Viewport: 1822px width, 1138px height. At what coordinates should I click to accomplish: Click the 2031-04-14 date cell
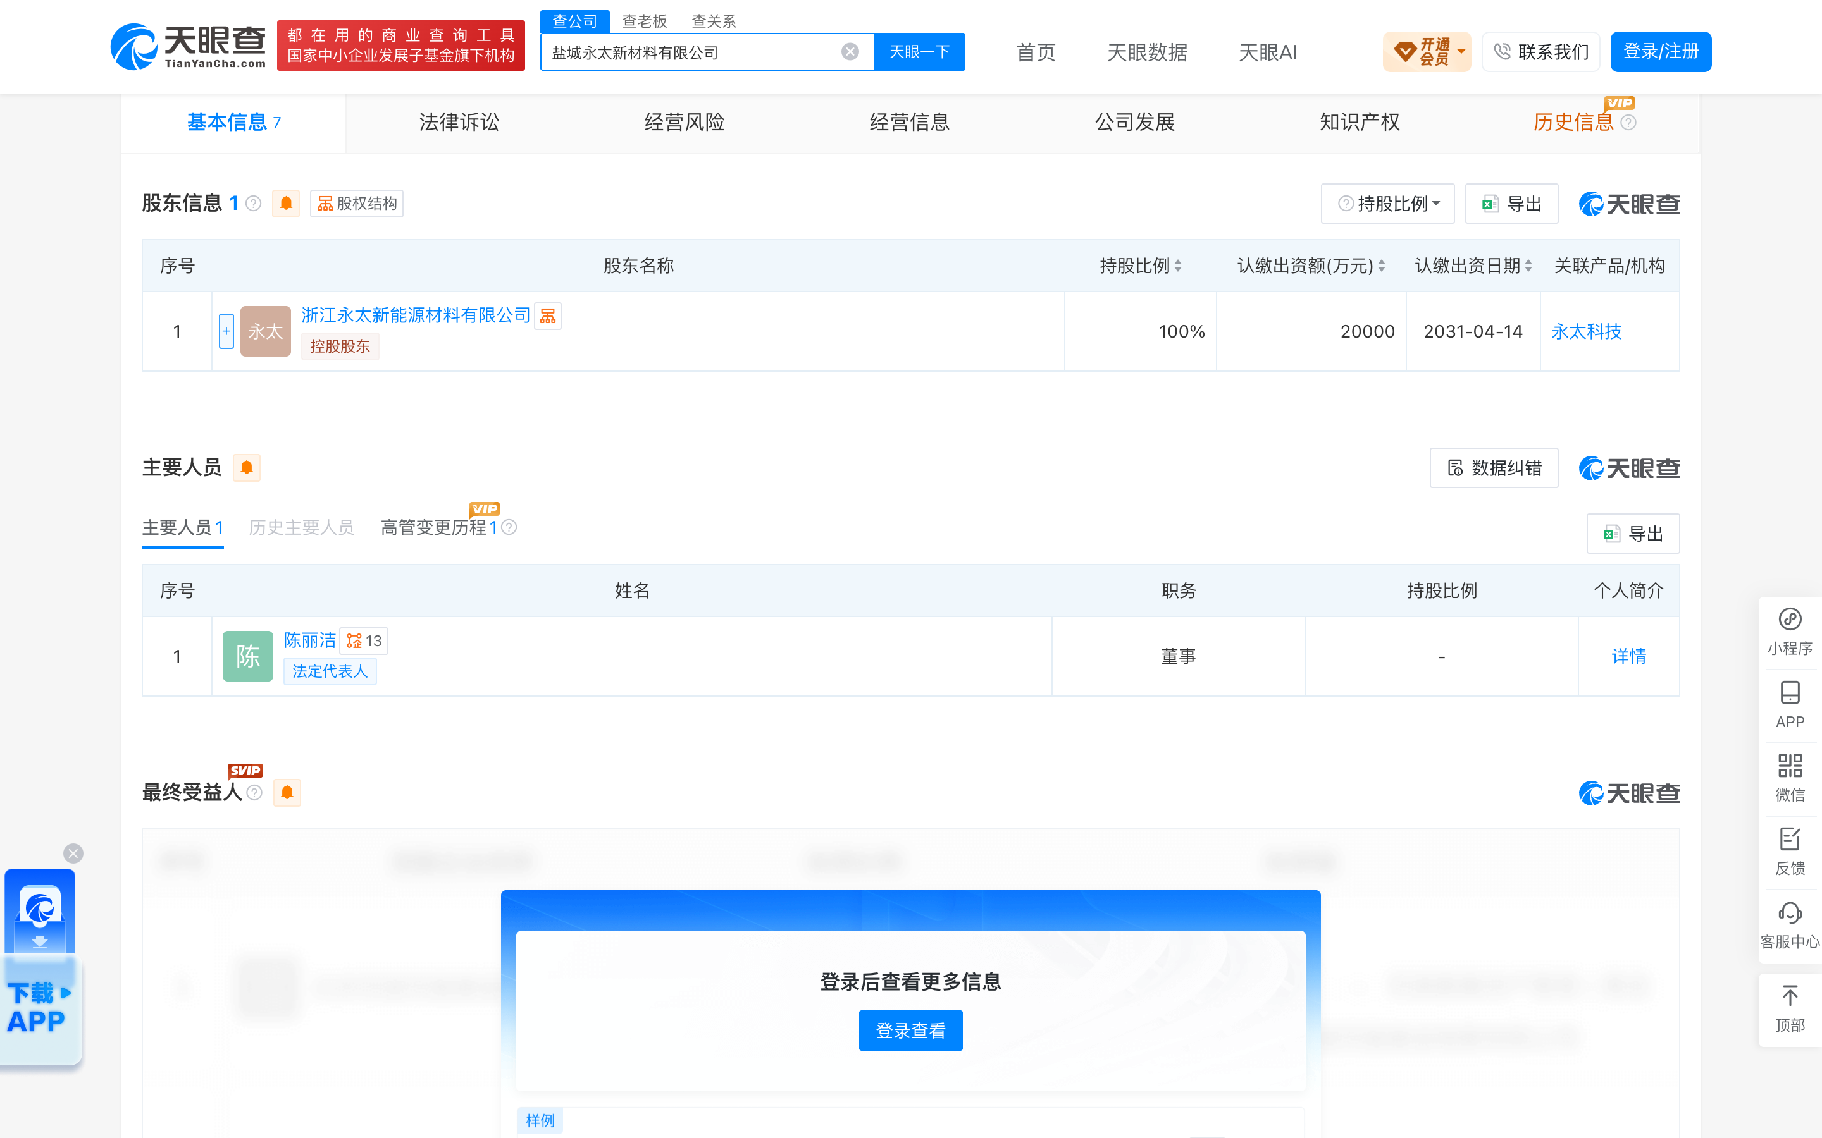point(1473,332)
